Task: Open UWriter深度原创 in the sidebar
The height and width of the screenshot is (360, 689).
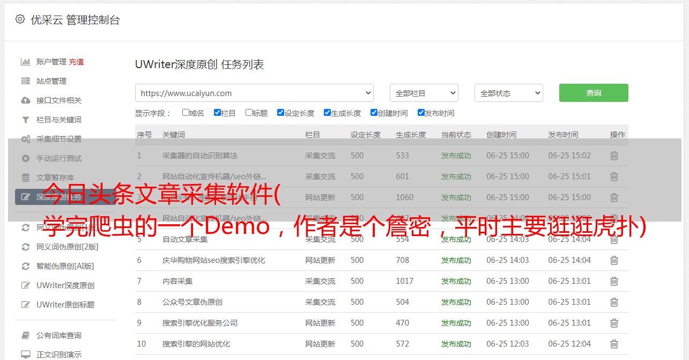Action: click(x=65, y=285)
